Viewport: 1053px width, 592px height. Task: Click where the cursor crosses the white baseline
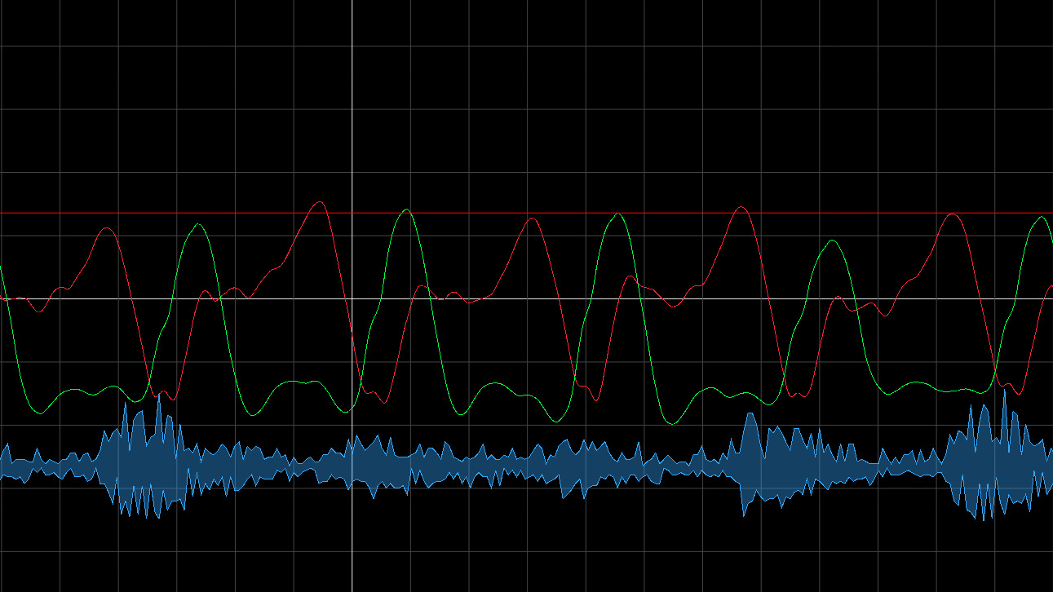point(352,298)
